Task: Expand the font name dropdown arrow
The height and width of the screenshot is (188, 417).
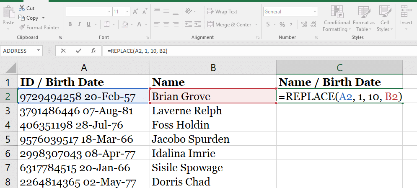Action: point(109,12)
